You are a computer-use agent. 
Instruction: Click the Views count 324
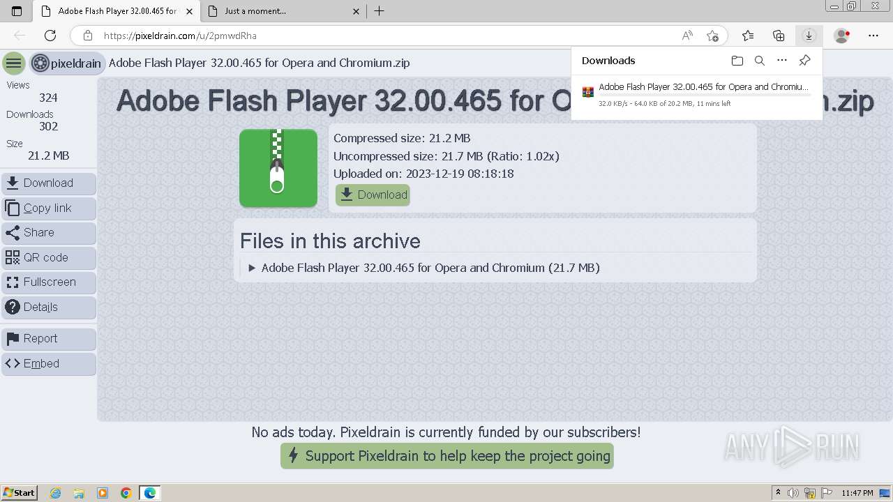[x=48, y=98]
